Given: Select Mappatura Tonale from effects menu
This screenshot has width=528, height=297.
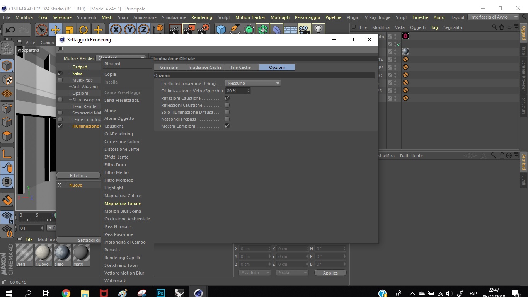Looking at the screenshot, I should click(x=123, y=203).
